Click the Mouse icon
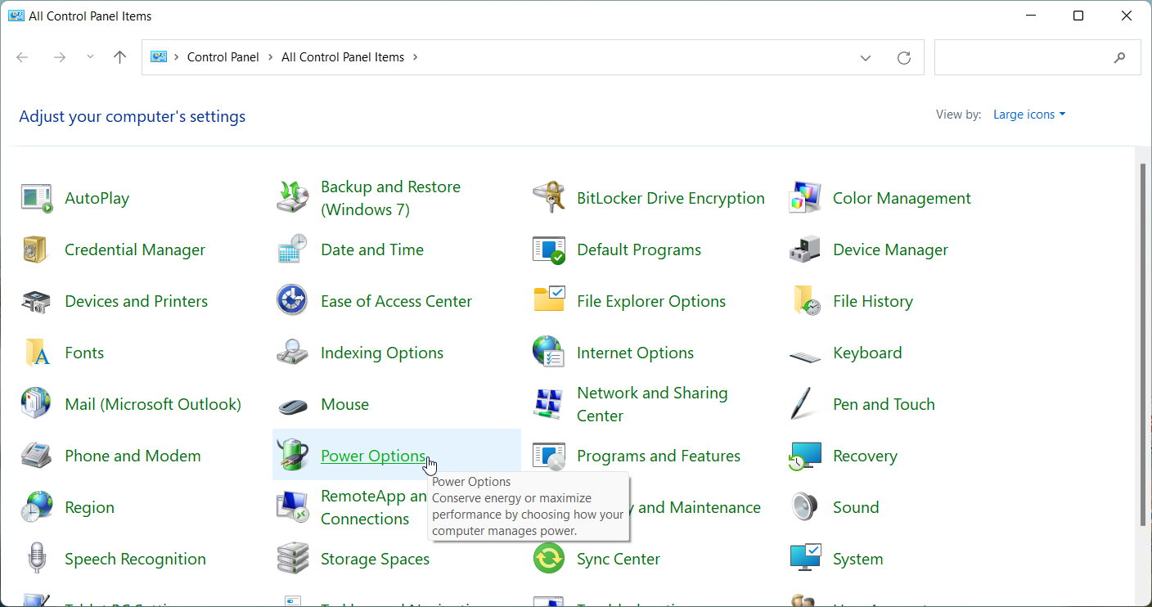 (293, 406)
